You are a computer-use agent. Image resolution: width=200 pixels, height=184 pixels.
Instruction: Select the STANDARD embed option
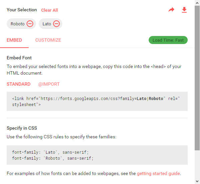tap(18, 84)
